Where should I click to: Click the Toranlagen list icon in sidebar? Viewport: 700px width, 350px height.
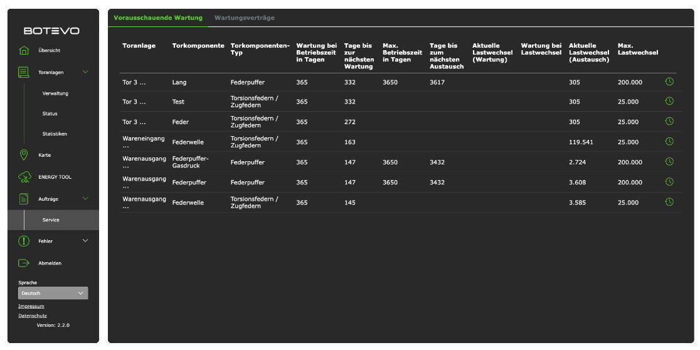tap(24, 72)
